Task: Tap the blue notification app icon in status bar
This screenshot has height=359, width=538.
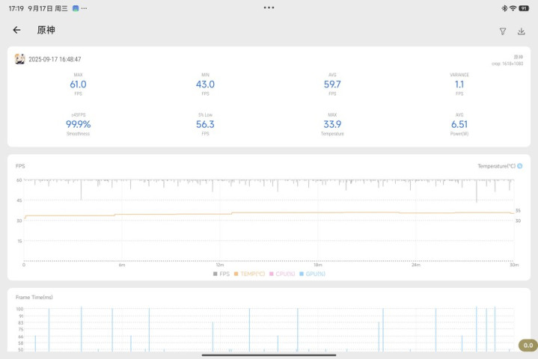Action: coord(76,8)
